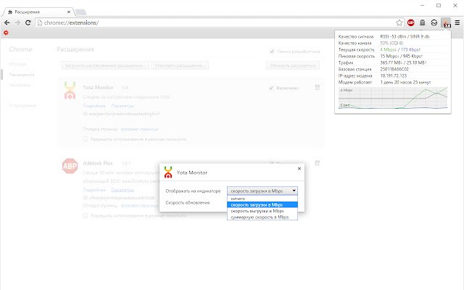
Task: Minimize the Chrome window
Action: point(422,5)
